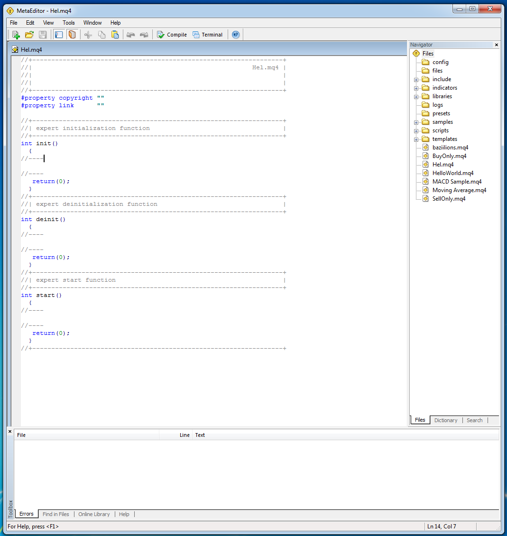
Task: Expand the include folder in Navigator
Action: [x=416, y=80]
